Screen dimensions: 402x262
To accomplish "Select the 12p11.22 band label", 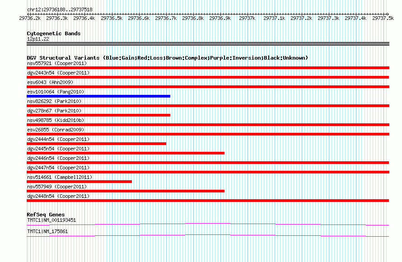I will click(x=38, y=39).
